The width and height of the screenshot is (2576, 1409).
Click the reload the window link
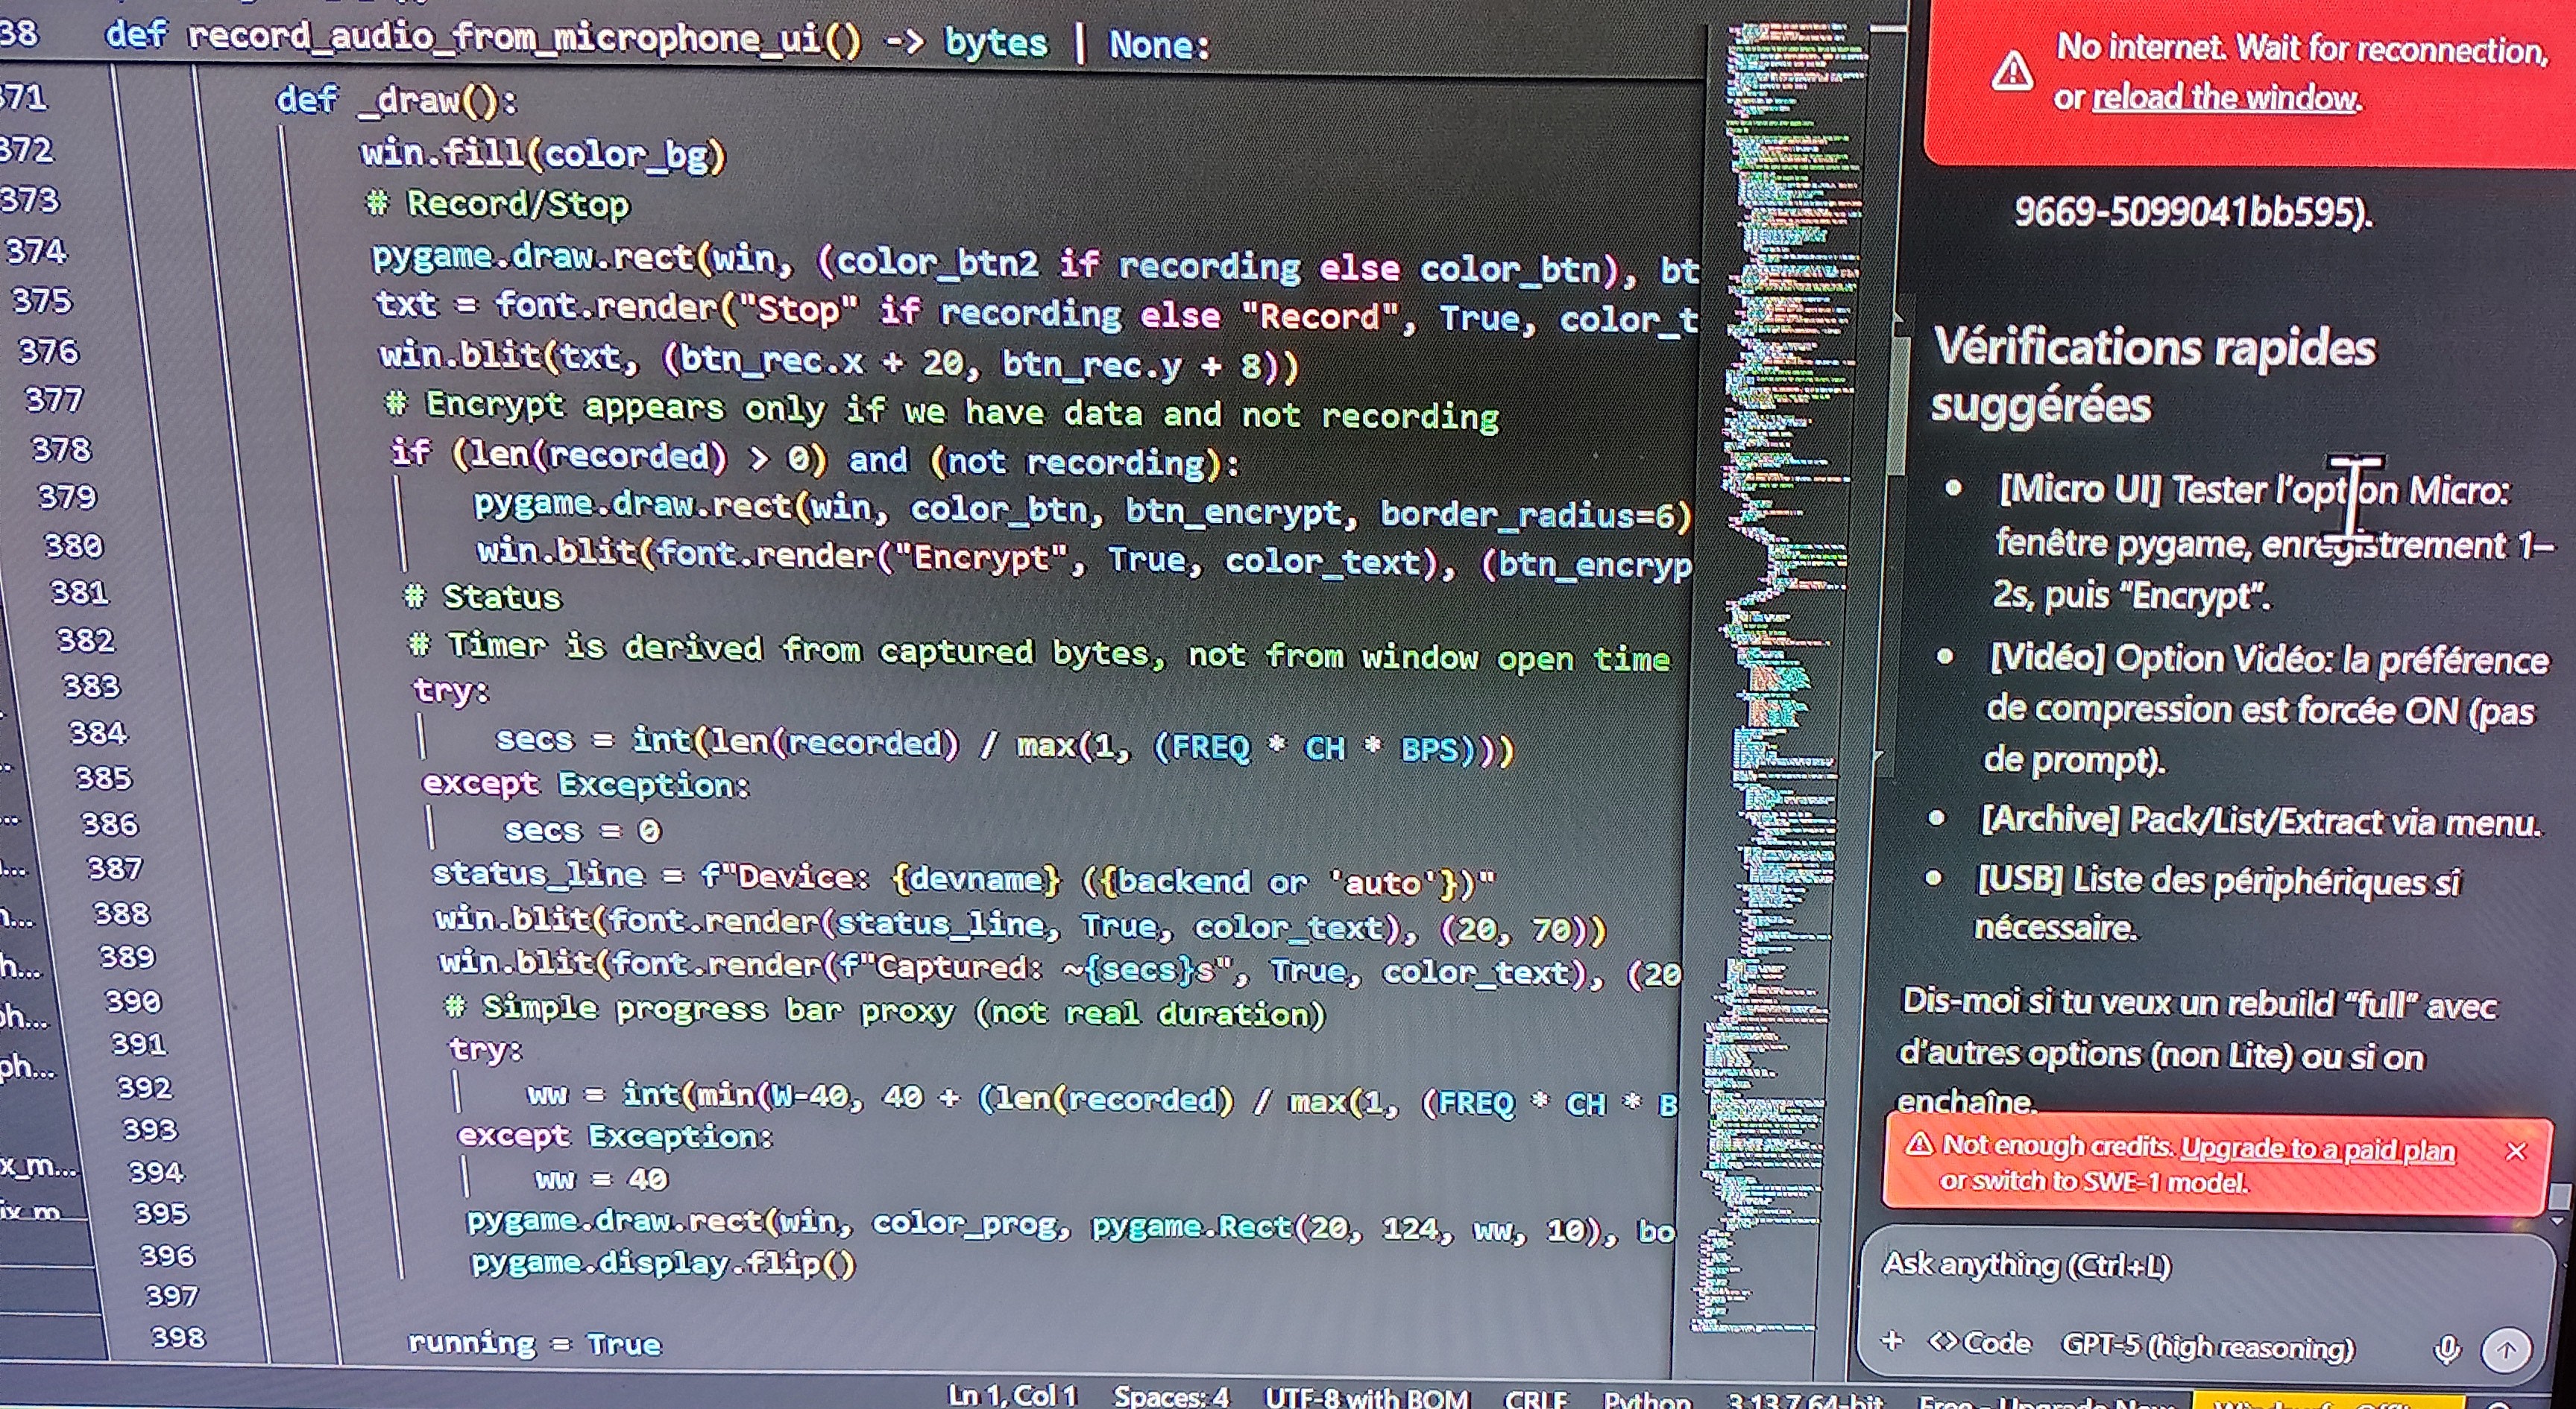click(x=2224, y=98)
